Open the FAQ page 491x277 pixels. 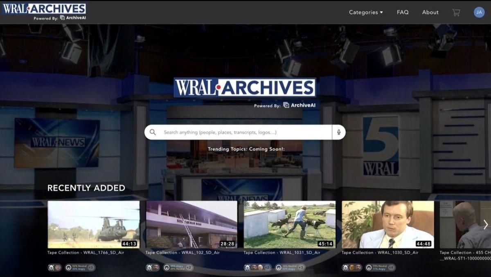[x=403, y=12]
